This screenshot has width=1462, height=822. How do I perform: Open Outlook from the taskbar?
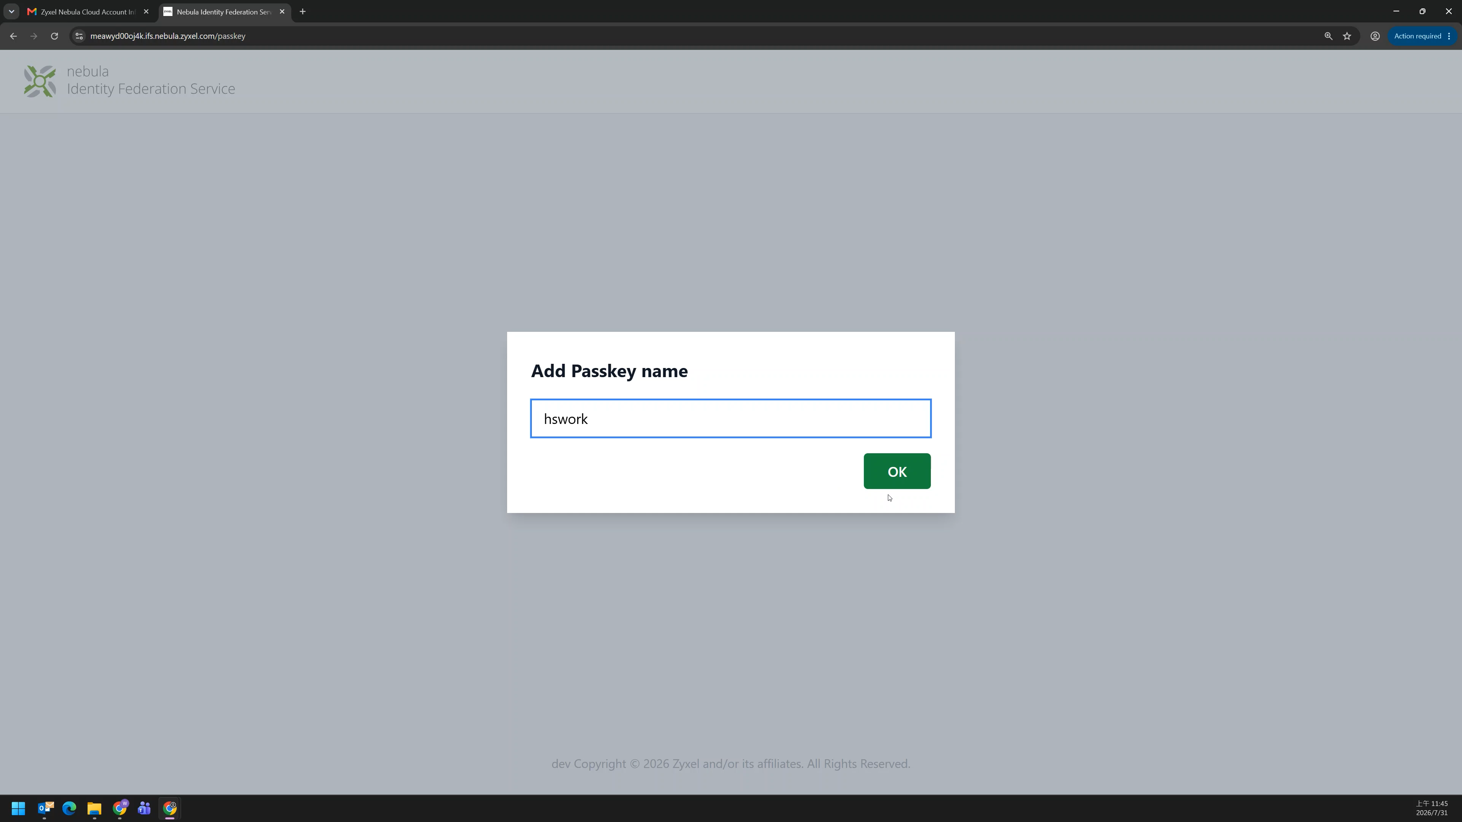[45, 808]
